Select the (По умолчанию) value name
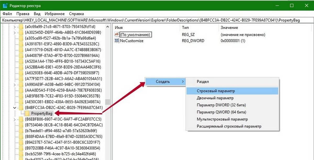314x160 pixels. click(135, 34)
